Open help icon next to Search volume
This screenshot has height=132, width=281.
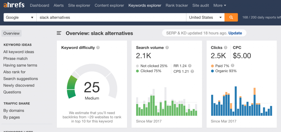tap(167, 48)
